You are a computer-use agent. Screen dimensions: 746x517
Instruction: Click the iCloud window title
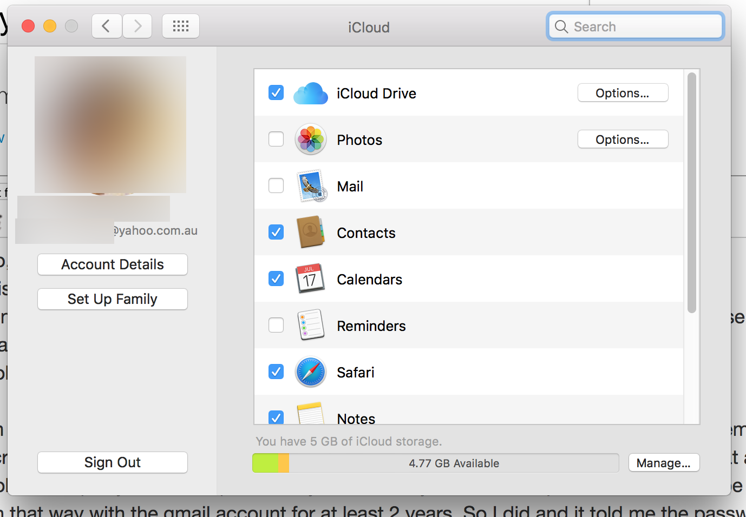[x=369, y=27]
